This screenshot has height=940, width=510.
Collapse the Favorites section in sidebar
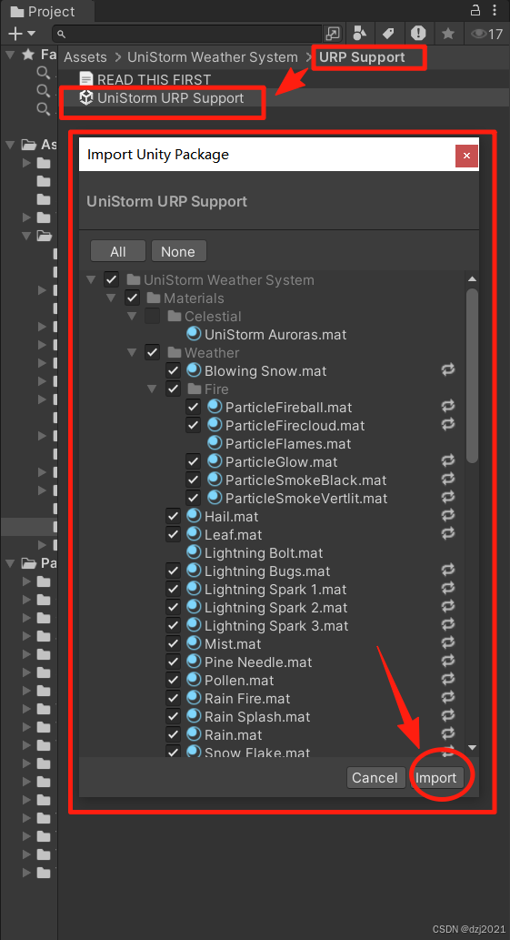(10, 55)
